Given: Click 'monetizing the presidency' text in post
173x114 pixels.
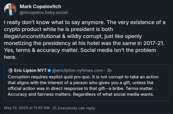Looking at the screenshot, I should 37,43.
